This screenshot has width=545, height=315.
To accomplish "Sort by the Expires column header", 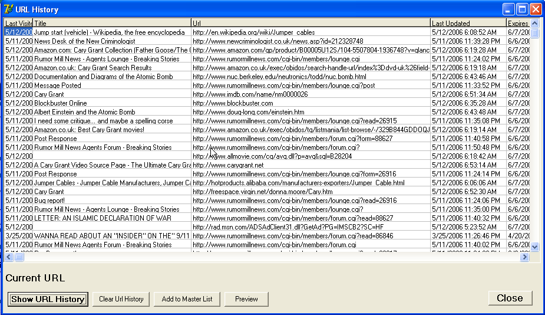I will click(x=518, y=24).
